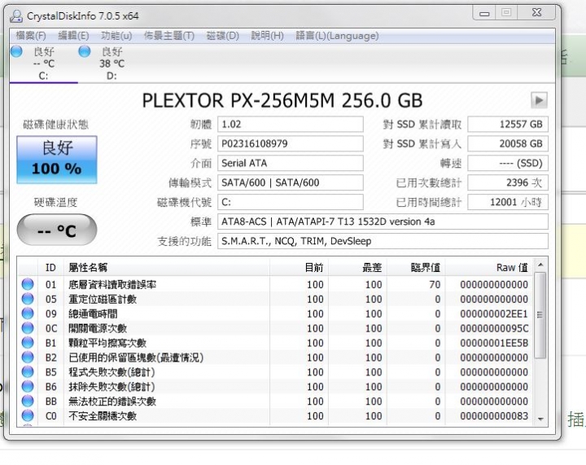This screenshot has height=465, width=586.
Task: Open the 檔案(F) menu
Action: pyautogui.click(x=31, y=36)
